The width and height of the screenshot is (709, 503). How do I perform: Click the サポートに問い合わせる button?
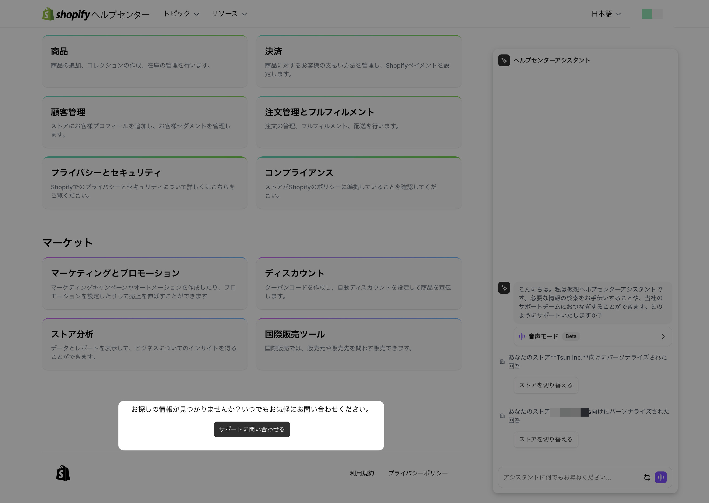click(252, 429)
